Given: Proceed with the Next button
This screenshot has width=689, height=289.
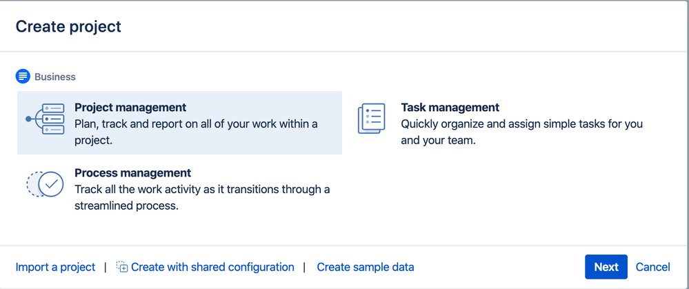Looking at the screenshot, I should (606, 267).
